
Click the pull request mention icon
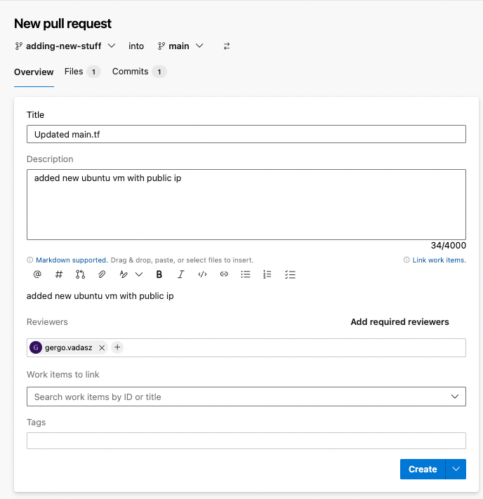pyautogui.click(x=80, y=274)
